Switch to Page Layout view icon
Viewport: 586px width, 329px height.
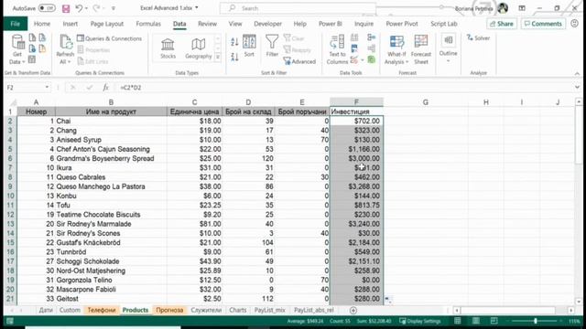point(476,321)
